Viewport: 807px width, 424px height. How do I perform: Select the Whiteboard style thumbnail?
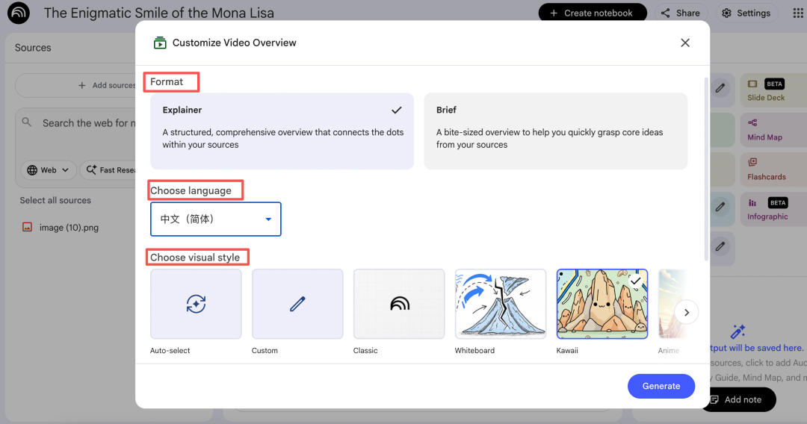click(x=501, y=304)
